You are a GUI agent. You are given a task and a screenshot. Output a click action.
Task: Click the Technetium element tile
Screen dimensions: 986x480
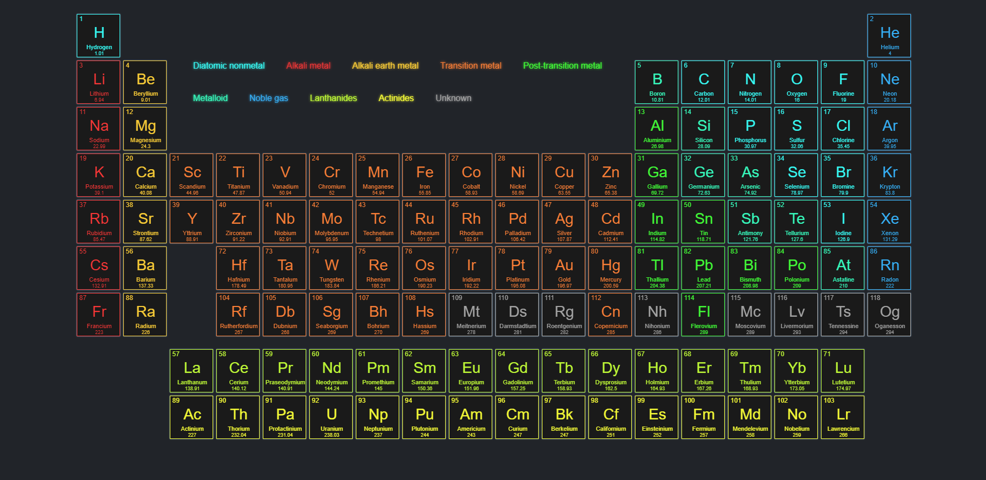pos(378,222)
